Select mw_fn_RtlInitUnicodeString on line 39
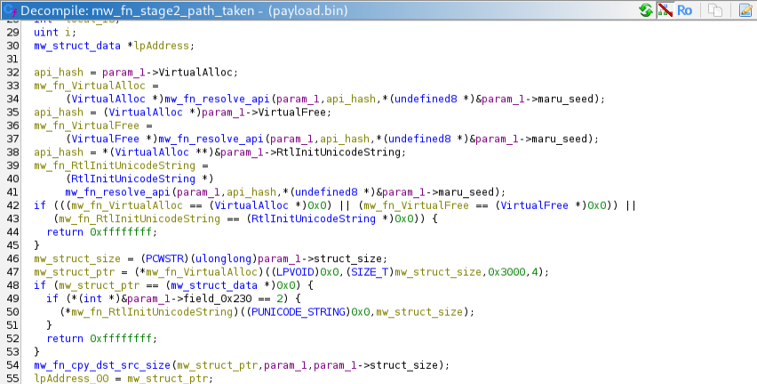Viewport: 757px width, 384px height. coord(115,165)
